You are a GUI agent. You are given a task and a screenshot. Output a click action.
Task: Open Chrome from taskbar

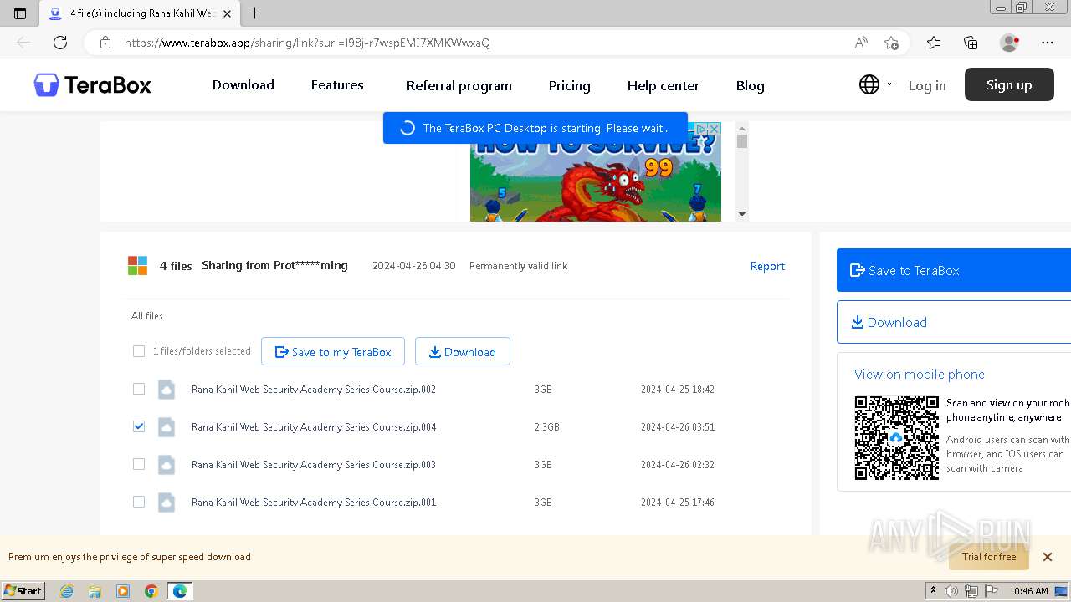[151, 591]
